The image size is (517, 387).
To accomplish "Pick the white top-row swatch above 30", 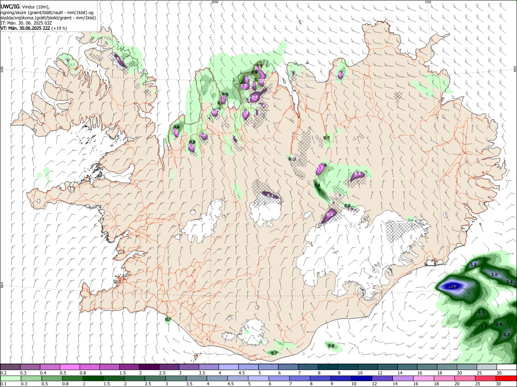I will click(506, 367).
